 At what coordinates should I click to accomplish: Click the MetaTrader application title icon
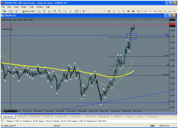pyautogui.click(x=2, y=3)
